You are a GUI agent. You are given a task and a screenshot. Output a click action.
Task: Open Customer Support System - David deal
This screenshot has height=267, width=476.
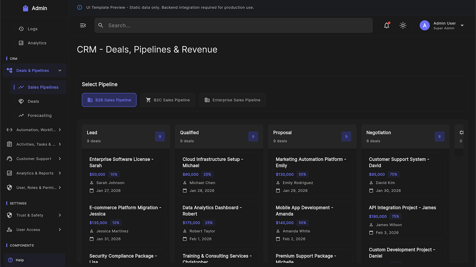[x=405, y=175]
